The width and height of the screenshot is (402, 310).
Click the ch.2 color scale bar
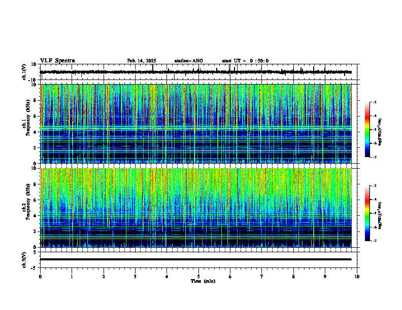click(367, 213)
